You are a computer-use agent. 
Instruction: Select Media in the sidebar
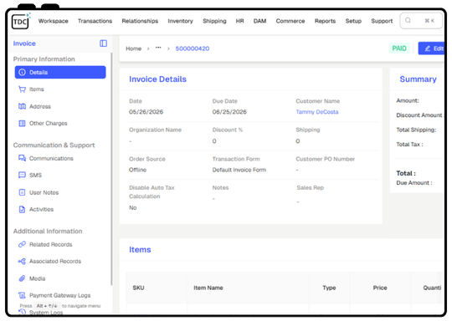[x=60, y=278]
